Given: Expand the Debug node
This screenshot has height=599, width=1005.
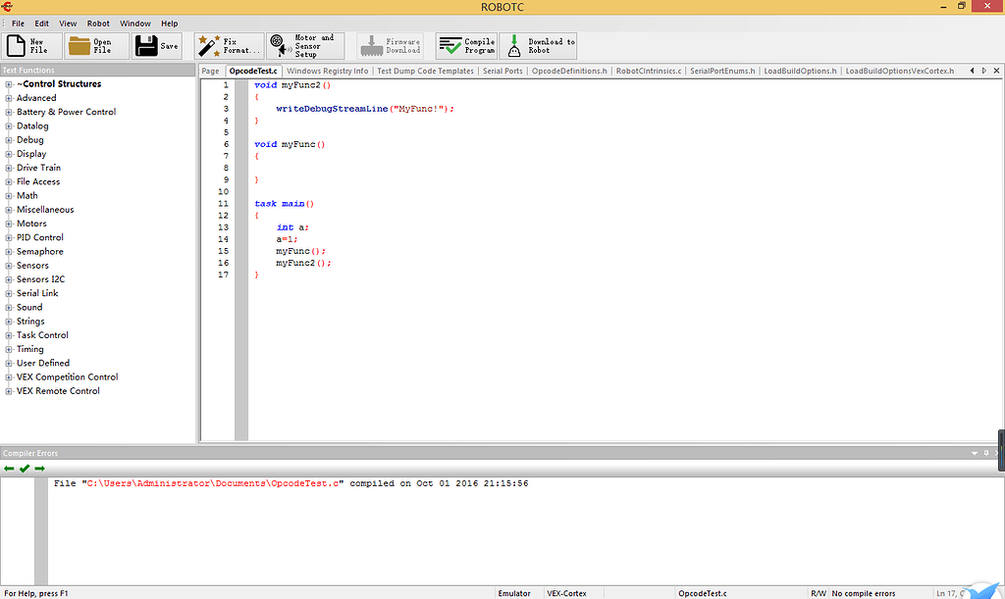Looking at the screenshot, I should click(x=9, y=140).
